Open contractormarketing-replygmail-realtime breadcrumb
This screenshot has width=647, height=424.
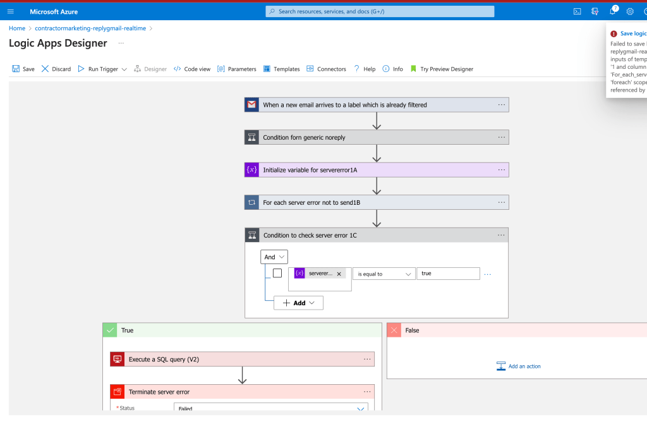pyautogui.click(x=90, y=28)
